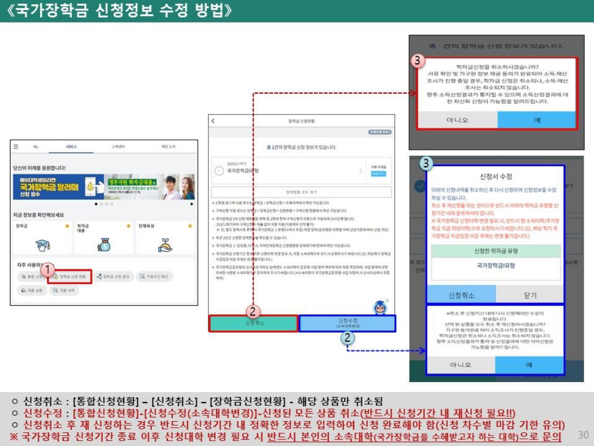
Task: Select the first banner carousel dot
Action: (96, 204)
